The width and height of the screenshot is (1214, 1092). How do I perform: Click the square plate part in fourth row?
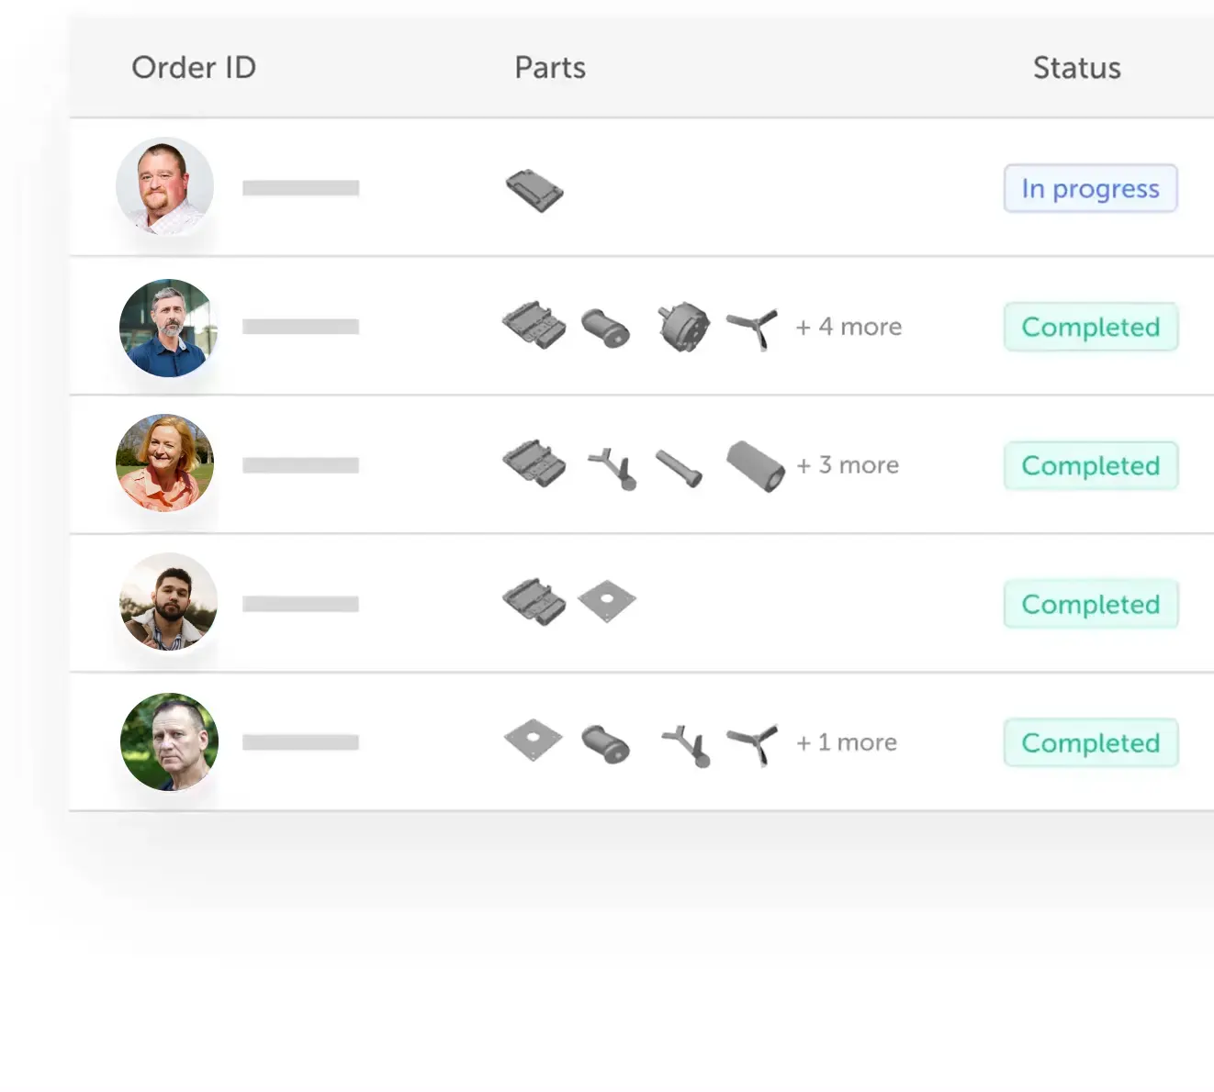[607, 602]
